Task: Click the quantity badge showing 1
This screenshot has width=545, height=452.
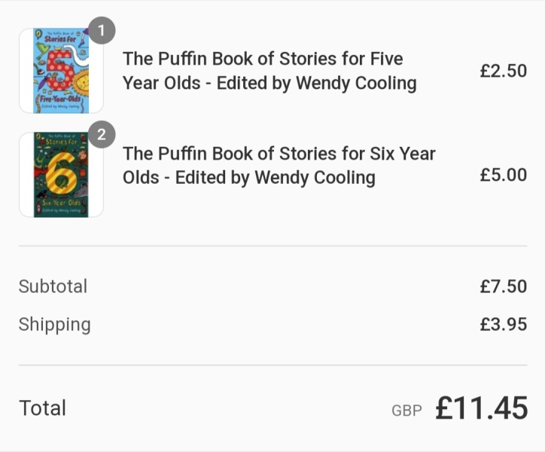Action: point(102,32)
